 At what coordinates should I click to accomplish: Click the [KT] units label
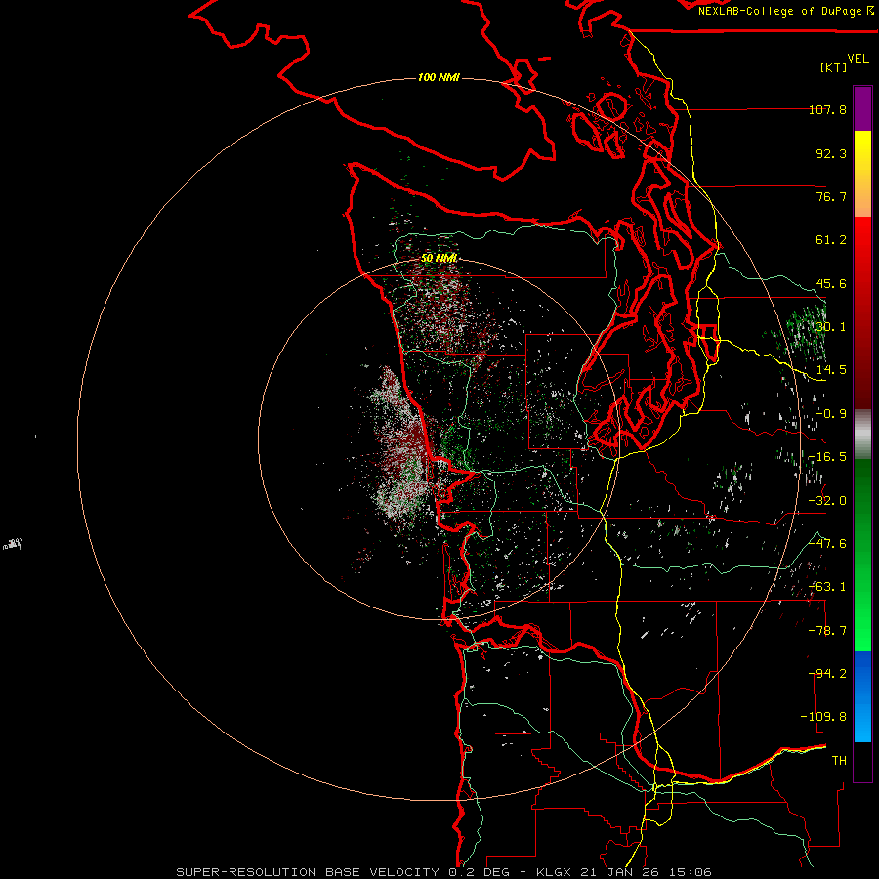tap(833, 67)
